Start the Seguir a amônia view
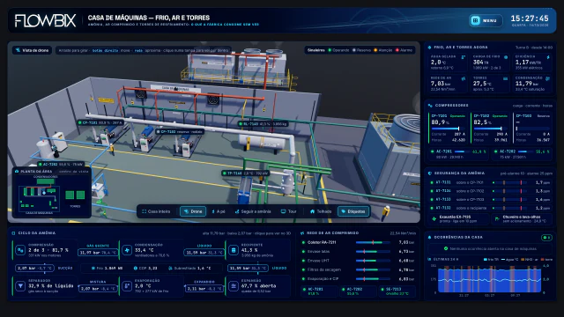564x317 pixels. 253,211
